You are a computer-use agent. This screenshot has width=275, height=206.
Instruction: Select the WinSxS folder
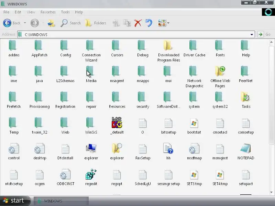[x=90, y=123]
